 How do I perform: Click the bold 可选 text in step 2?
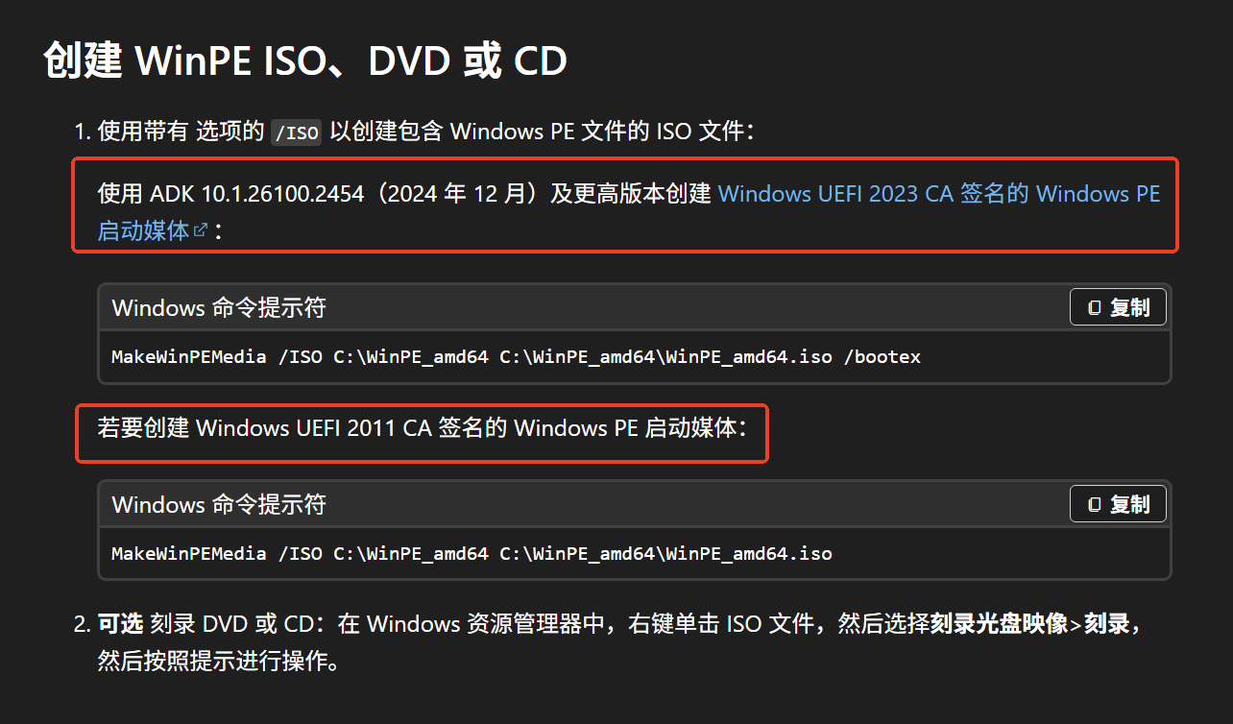pyautogui.click(x=120, y=624)
